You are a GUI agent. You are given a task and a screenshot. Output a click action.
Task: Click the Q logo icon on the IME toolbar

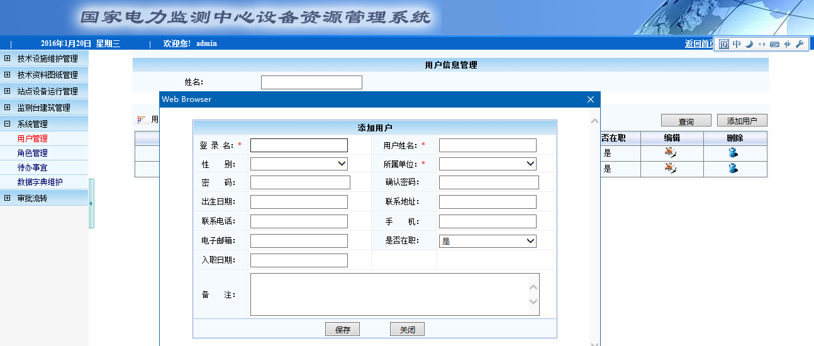pos(724,44)
